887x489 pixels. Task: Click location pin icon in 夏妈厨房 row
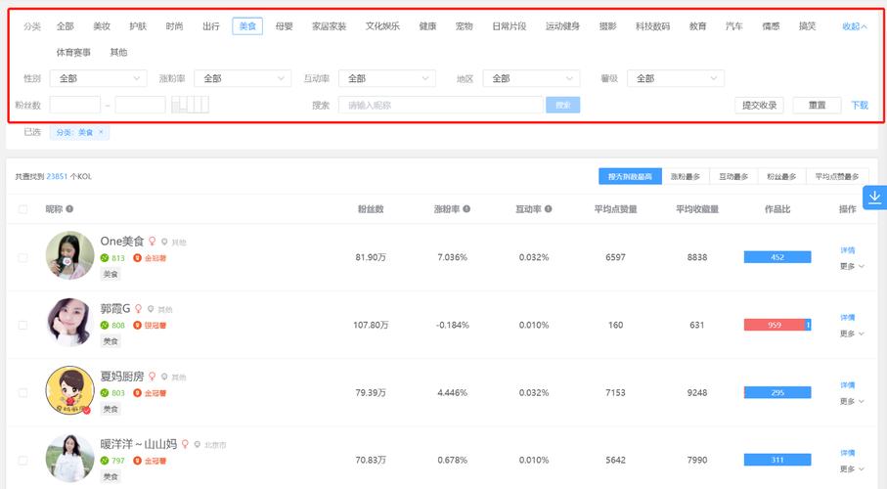(x=164, y=377)
